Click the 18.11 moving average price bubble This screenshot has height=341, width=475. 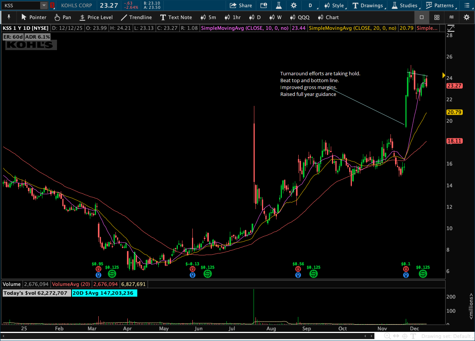coord(454,141)
